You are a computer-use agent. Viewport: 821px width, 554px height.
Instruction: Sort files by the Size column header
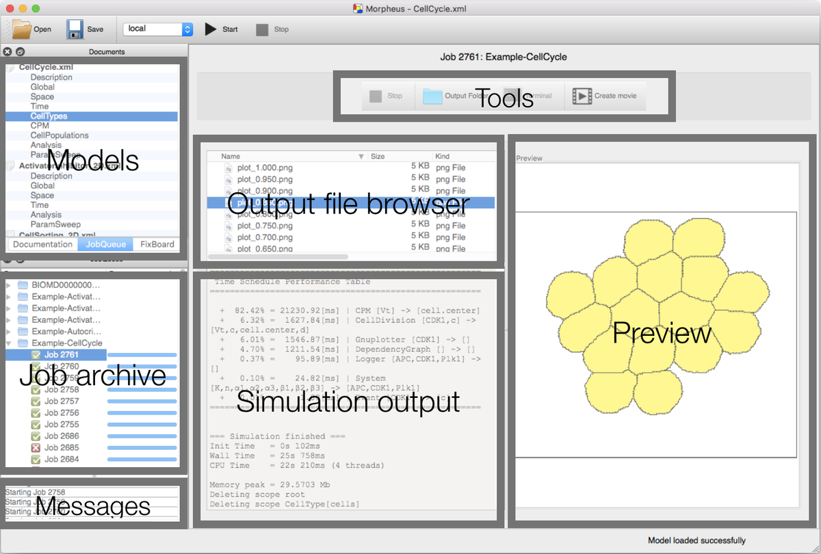tap(378, 157)
